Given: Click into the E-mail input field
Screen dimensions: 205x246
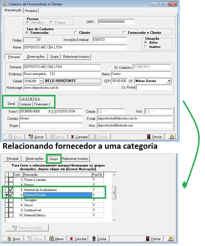Looking at the screenshot, I should point(134,118).
